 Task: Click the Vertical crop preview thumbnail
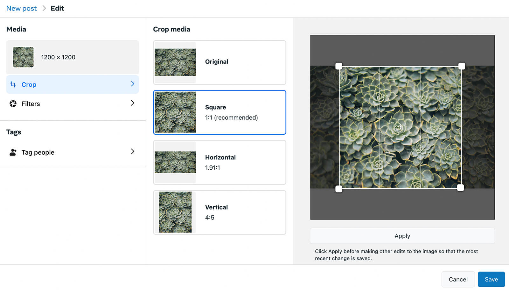click(x=175, y=212)
